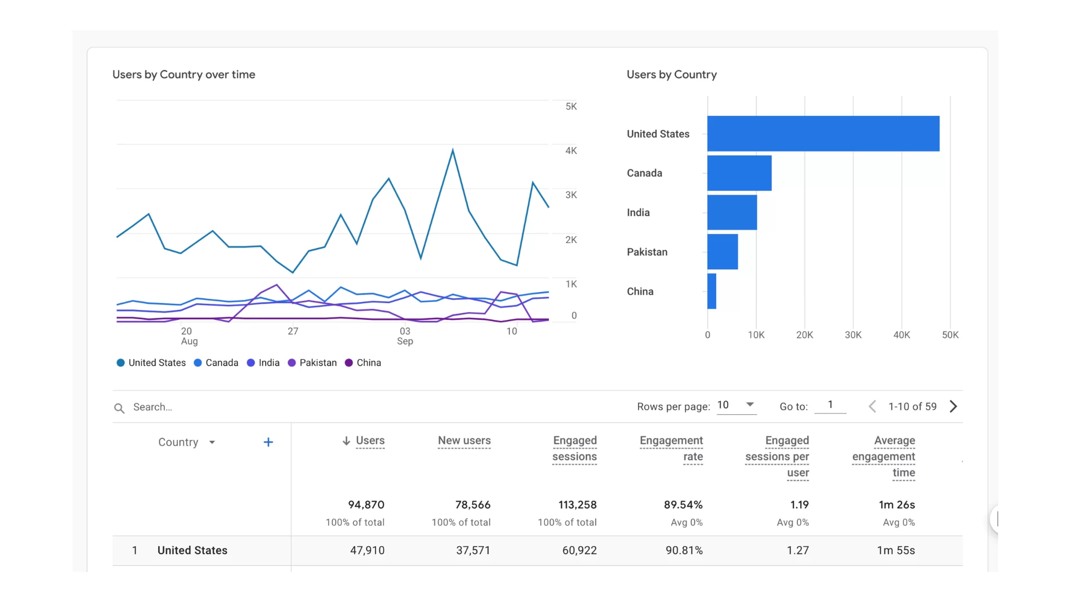Viewport: 1070px width, 602px height.
Task: Click Average engagement time header
Action: 884,456
